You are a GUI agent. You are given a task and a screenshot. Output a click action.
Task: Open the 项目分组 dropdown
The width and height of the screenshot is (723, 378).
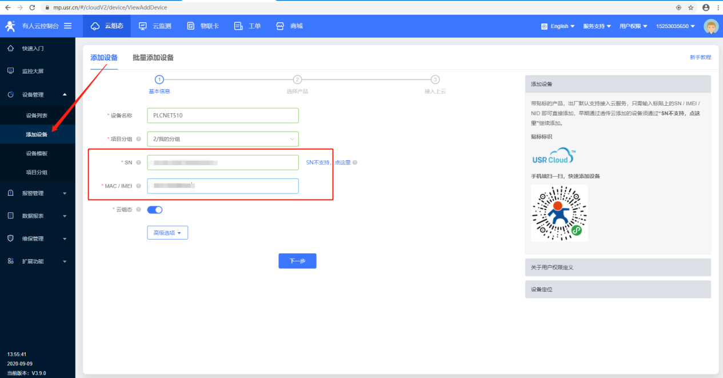pyautogui.click(x=222, y=139)
